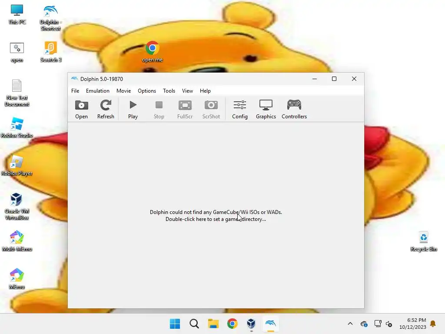Minimize the Dolphin window
Image resolution: width=445 pixels, height=334 pixels.
tap(315, 79)
